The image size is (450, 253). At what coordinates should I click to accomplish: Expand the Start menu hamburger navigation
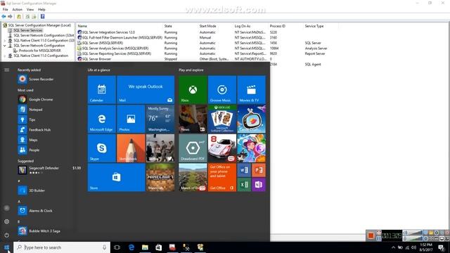[x=6, y=70]
